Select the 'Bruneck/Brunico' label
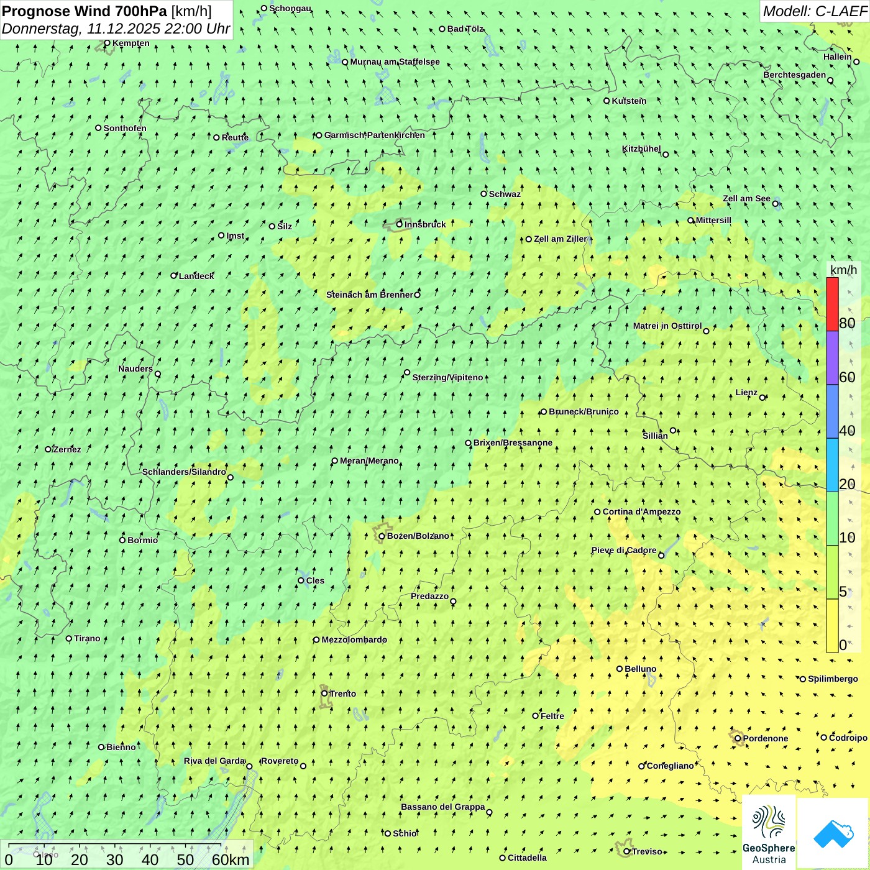The height and width of the screenshot is (870, 870). [x=584, y=411]
